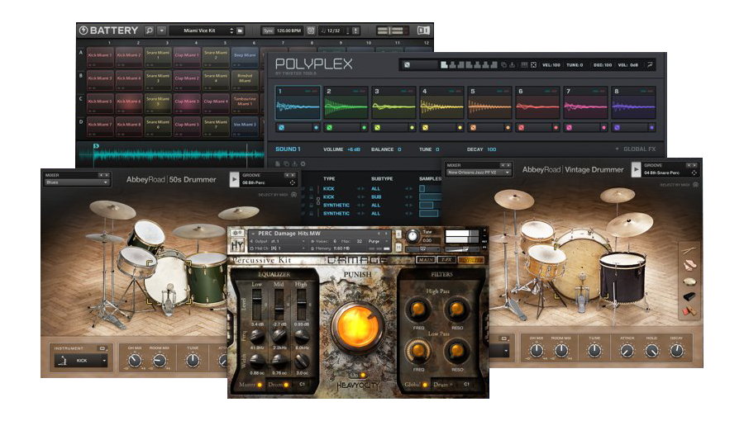Click the crosshair drag icon in 50s Drummer groove box
744x421 pixels.
(x=293, y=182)
